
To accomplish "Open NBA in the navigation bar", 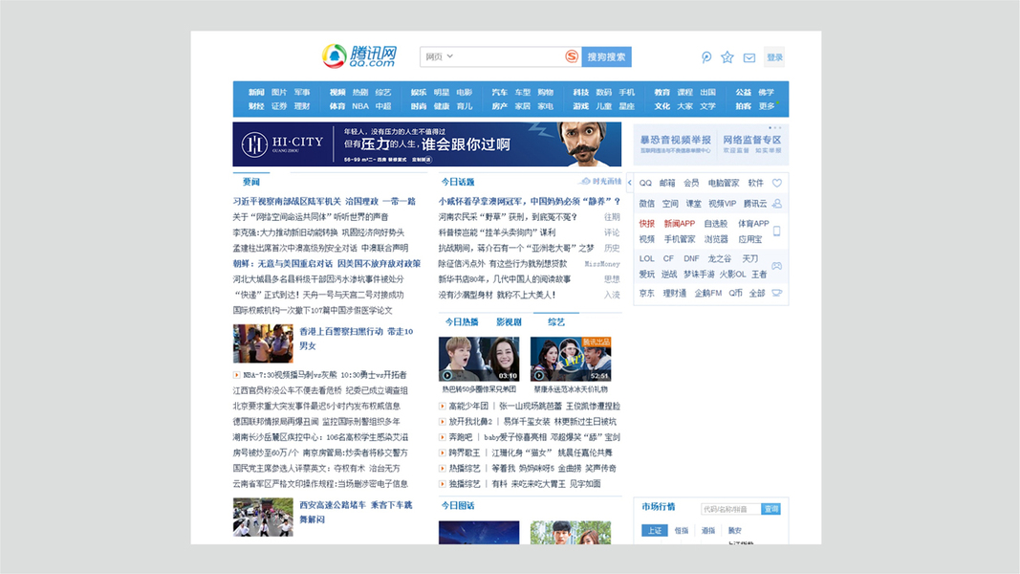I will click(360, 106).
